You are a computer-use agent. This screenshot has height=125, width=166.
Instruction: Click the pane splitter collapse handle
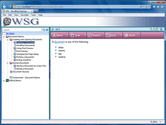click(50, 69)
